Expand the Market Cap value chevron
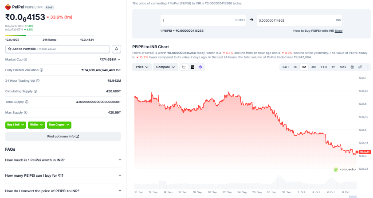 pyautogui.click(x=119, y=60)
